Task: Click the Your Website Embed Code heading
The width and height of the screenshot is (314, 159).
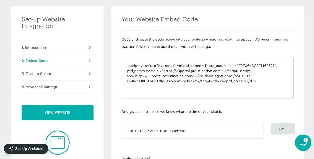Action: coord(160,19)
